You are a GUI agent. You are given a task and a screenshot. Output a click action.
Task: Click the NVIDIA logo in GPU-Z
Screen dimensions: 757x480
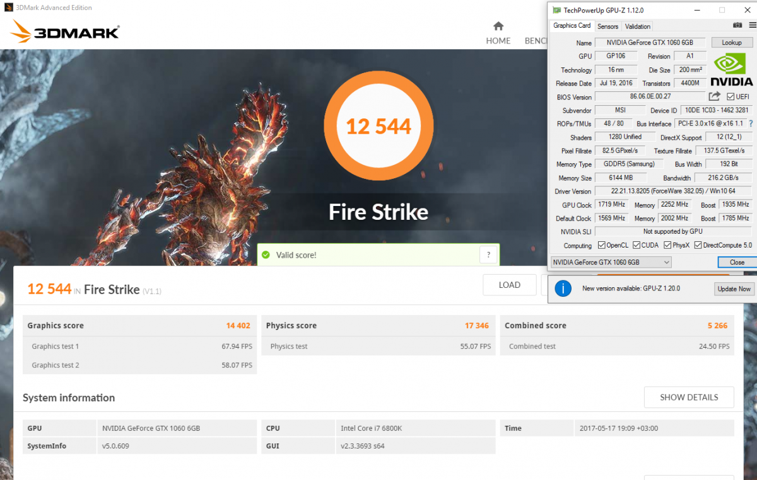tap(731, 69)
